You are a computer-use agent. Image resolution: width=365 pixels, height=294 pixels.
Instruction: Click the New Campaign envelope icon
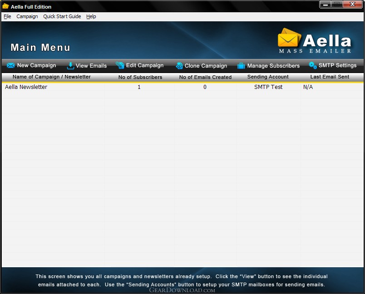coord(11,66)
